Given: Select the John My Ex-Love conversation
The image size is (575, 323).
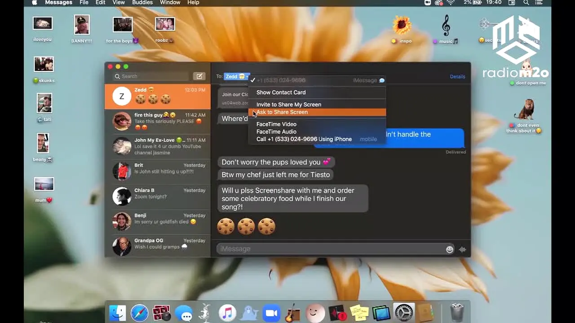Looking at the screenshot, I should (x=158, y=147).
